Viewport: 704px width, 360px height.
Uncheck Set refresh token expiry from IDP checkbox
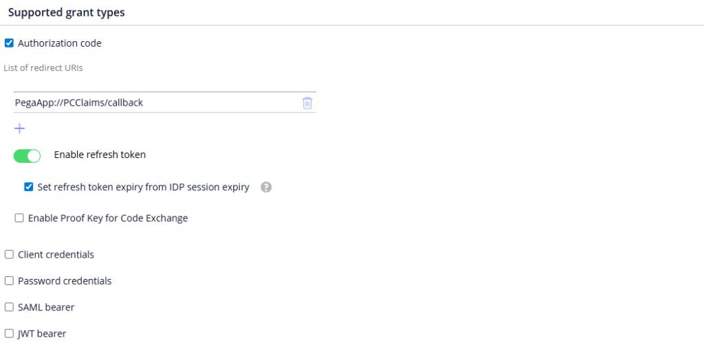coord(29,187)
